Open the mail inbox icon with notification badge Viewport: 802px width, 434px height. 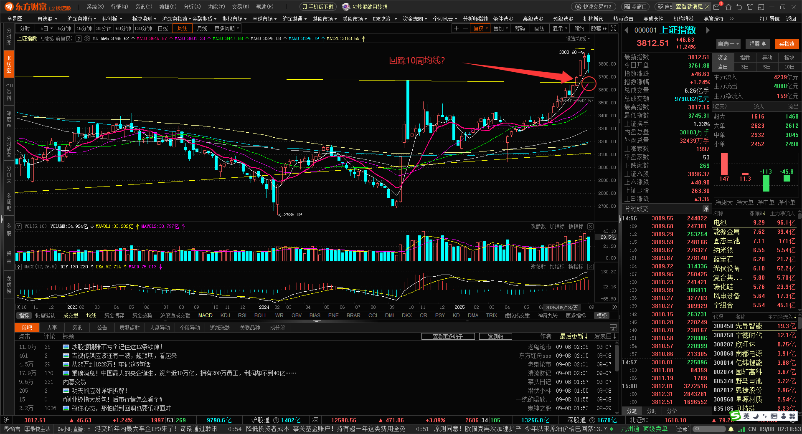(717, 7)
